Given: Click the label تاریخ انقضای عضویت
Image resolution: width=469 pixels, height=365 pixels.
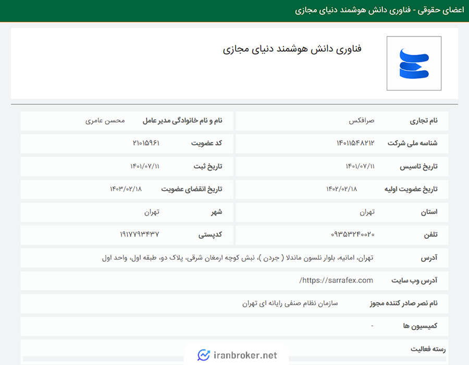Looking at the screenshot, I should (192, 189).
